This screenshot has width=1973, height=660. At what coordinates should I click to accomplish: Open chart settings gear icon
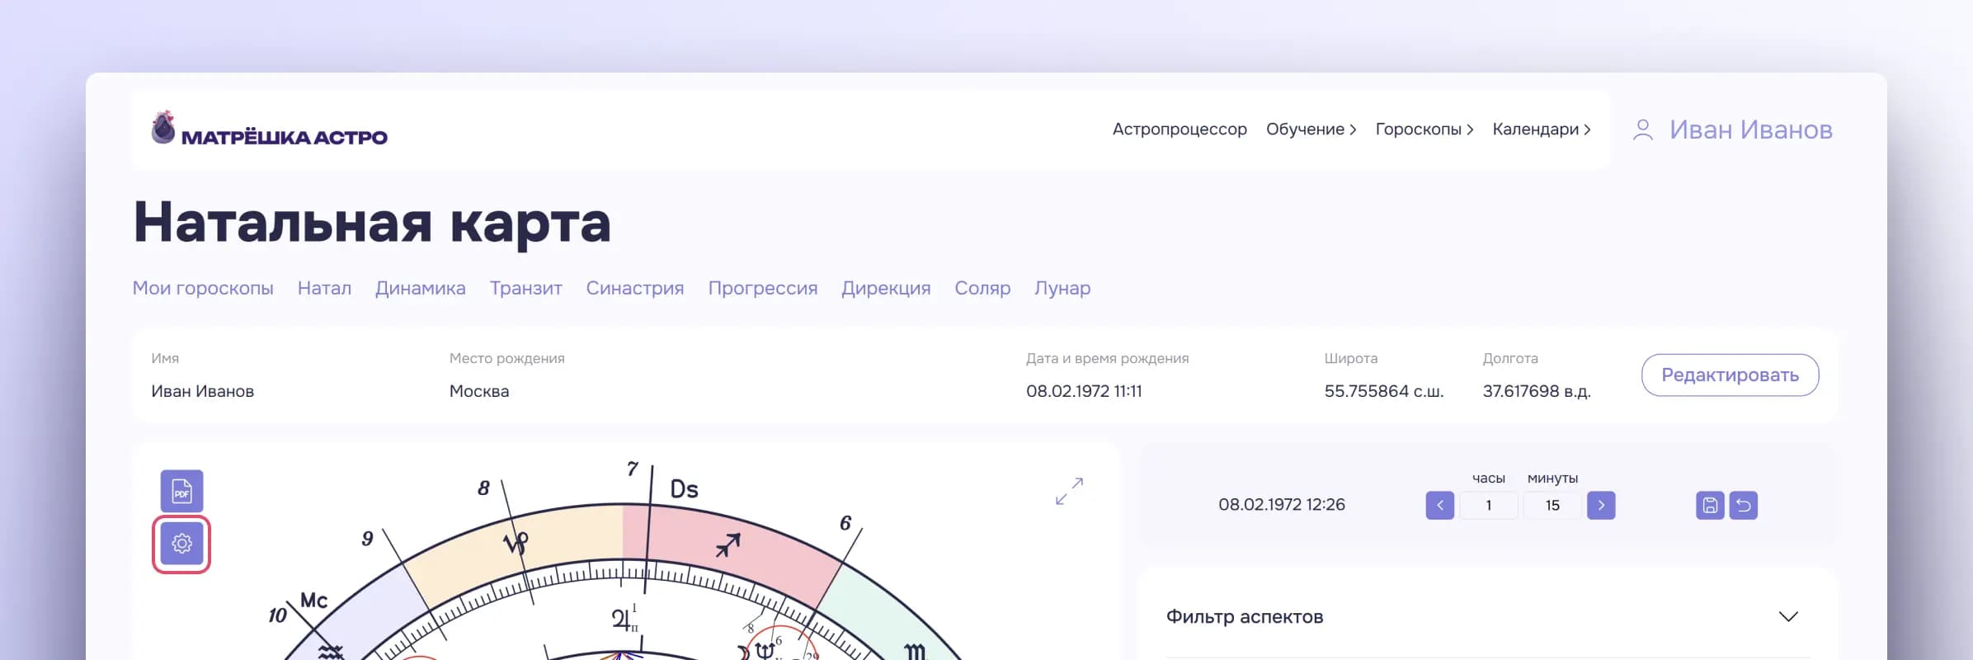[181, 544]
